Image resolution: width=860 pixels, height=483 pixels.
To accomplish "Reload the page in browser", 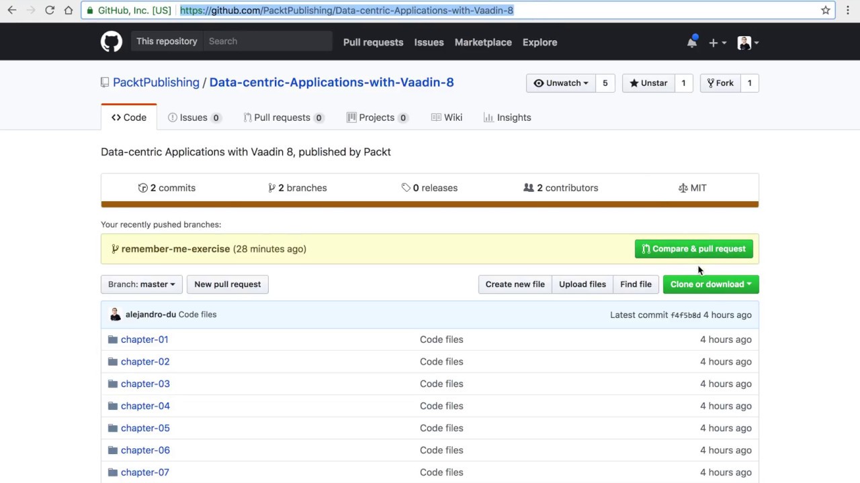I will [x=50, y=10].
